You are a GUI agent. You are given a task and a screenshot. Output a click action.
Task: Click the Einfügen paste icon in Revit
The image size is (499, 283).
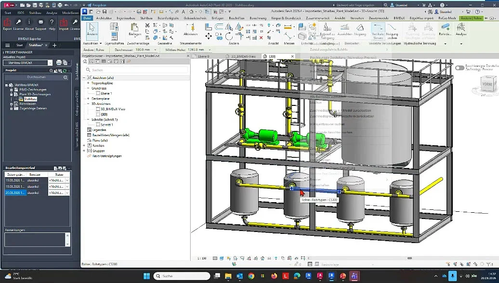tap(135, 28)
